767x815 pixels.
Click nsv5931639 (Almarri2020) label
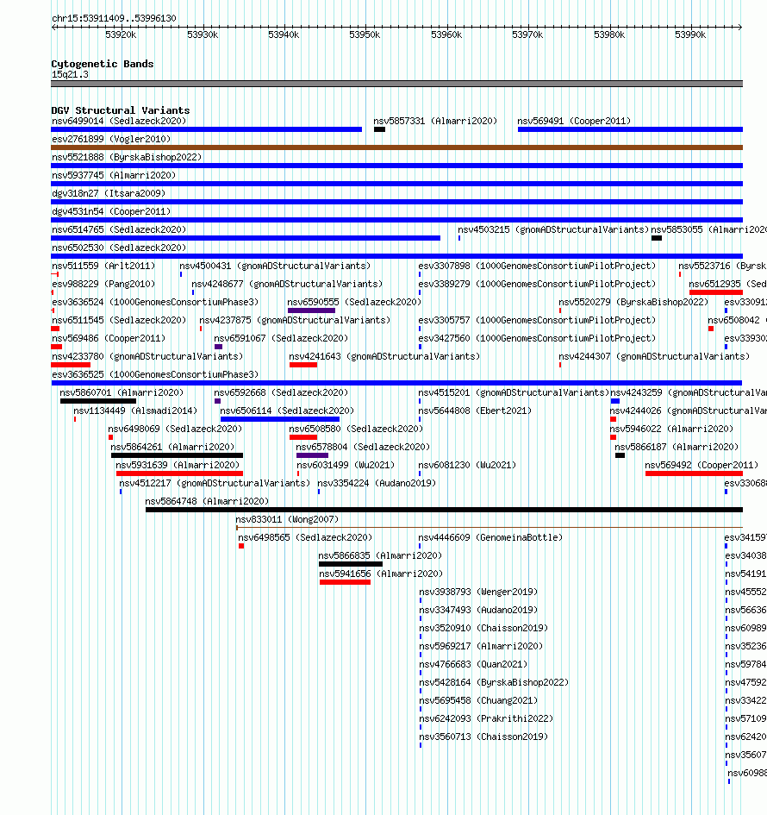coord(178,465)
